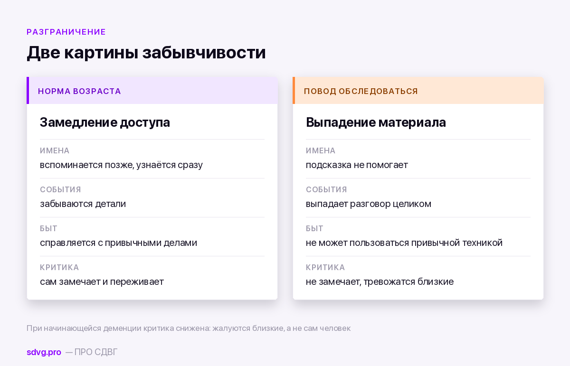
Task: Click the 'СОБЫТИЯ' label in the Замедление доступа card
Action: click(60, 189)
